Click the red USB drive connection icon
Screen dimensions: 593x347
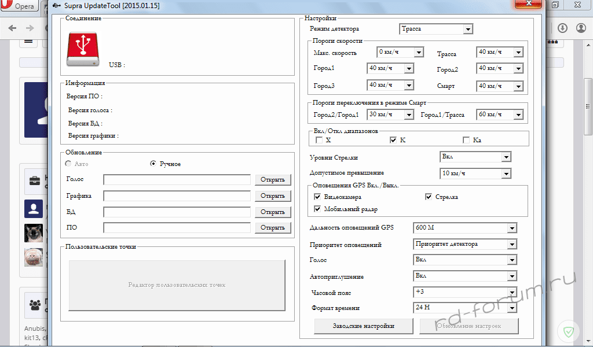click(x=83, y=50)
